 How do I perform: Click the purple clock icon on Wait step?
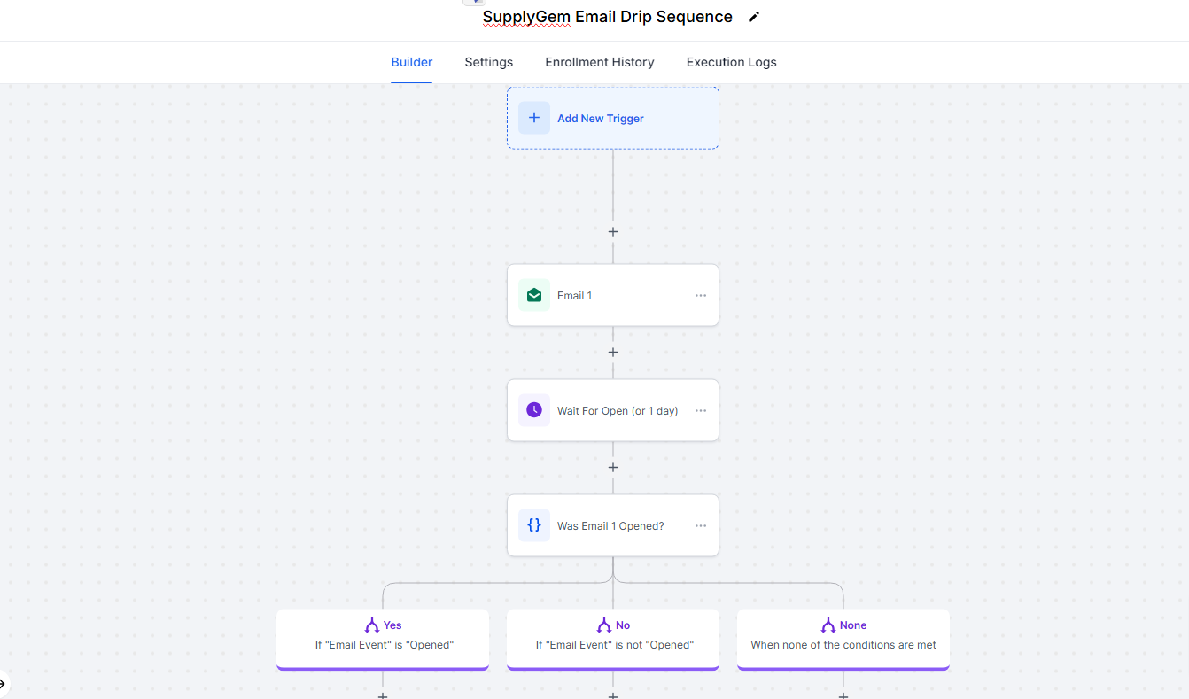[534, 410]
